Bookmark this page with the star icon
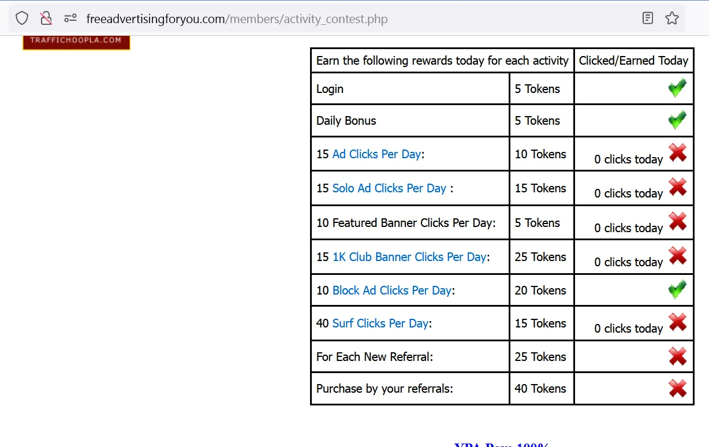This screenshot has width=709, height=447. point(672,18)
